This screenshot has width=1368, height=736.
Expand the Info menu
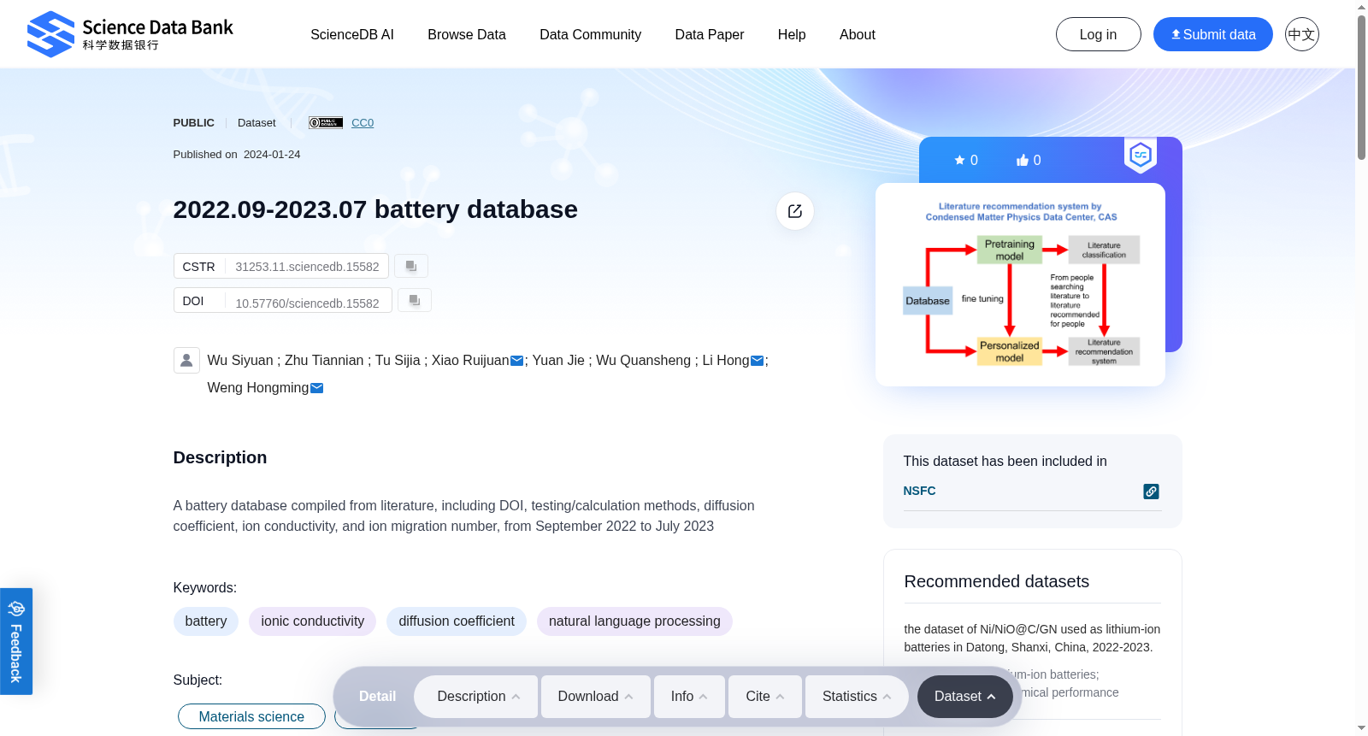(x=689, y=697)
